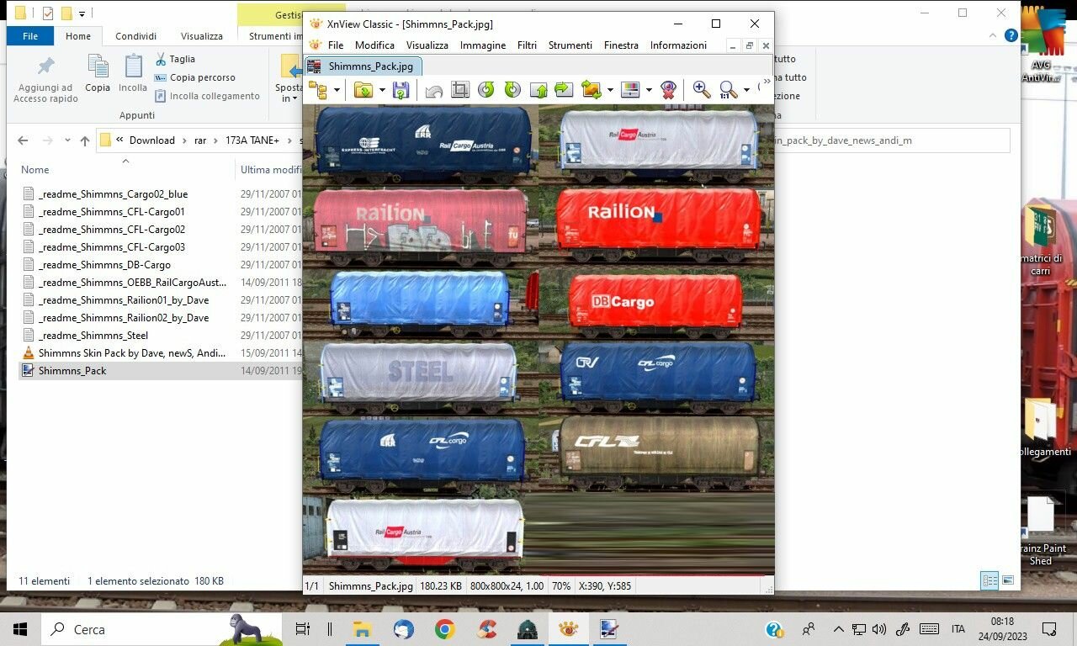The image size is (1077, 646).
Task: Click the red-eye correction icon
Action: (668, 90)
